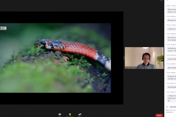The height and width of the screenshot is (117, 176).
Task: Click sender name 'From Gintarė' in chat
Action: coord(171,64)
